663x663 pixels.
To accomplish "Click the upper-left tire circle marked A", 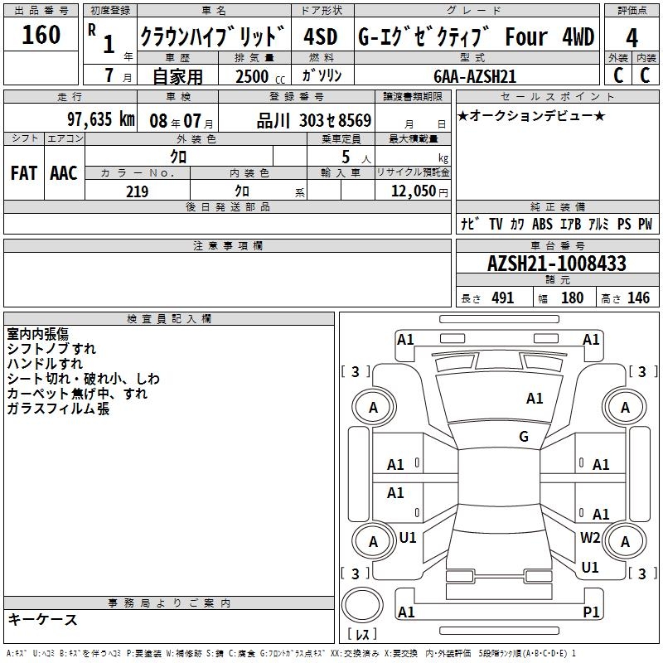I will (373, 407).
